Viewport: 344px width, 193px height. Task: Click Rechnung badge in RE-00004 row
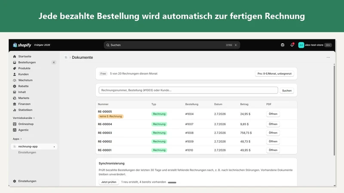(159, 124)
